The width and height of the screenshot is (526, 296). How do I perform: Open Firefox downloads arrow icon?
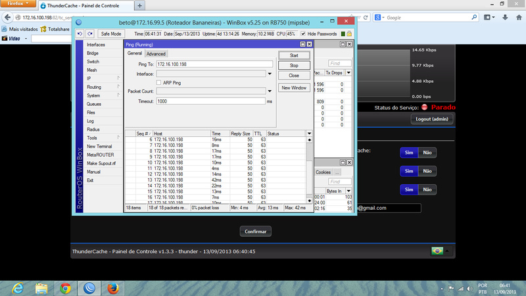click(x=505, y=17)
